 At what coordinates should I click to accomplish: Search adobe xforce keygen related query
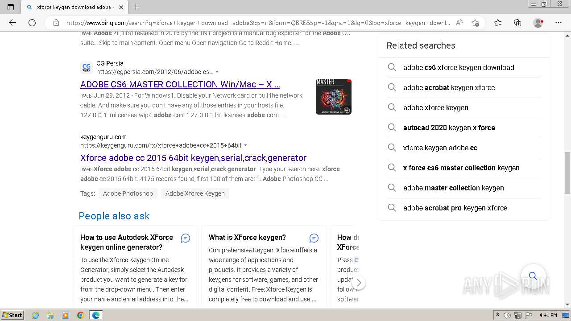point(436,107)
